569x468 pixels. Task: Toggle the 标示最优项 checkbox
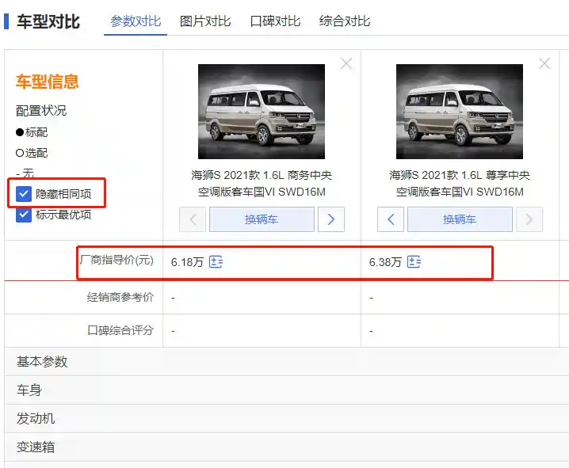[x=24, y=215]
